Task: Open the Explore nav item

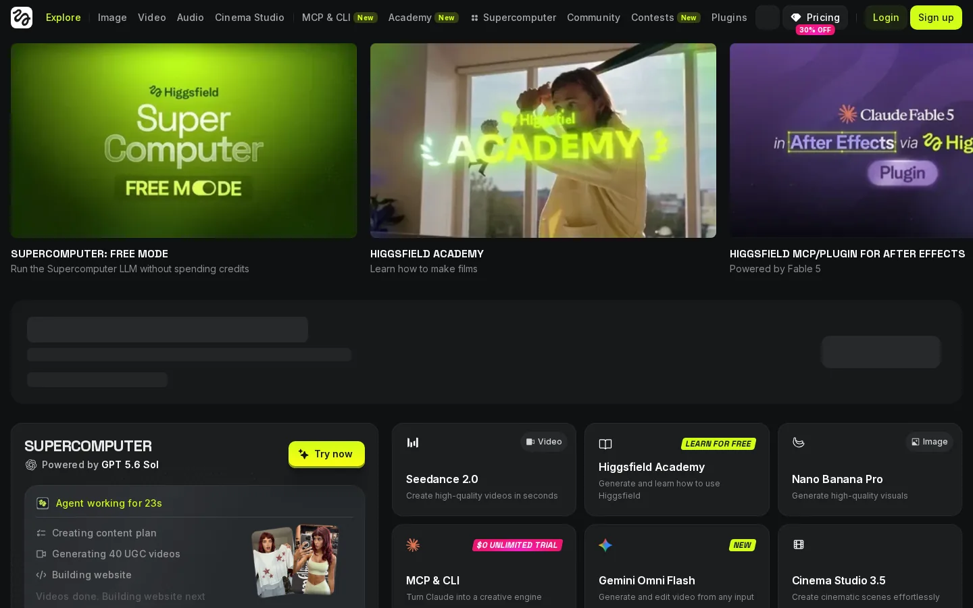Action: (x=64, y=18)
